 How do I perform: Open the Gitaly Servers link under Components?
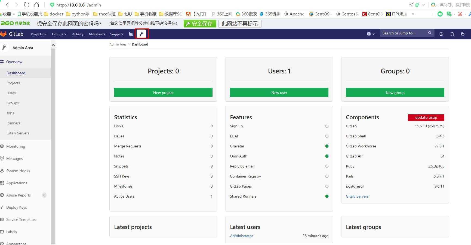(357, 196)
